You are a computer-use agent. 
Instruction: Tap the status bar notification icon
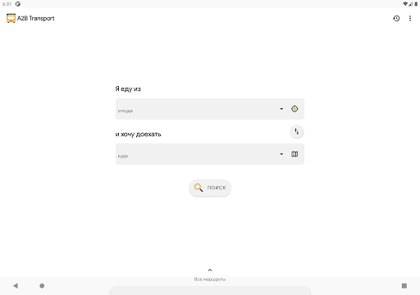pyautogui.click(x=18, y=4)
